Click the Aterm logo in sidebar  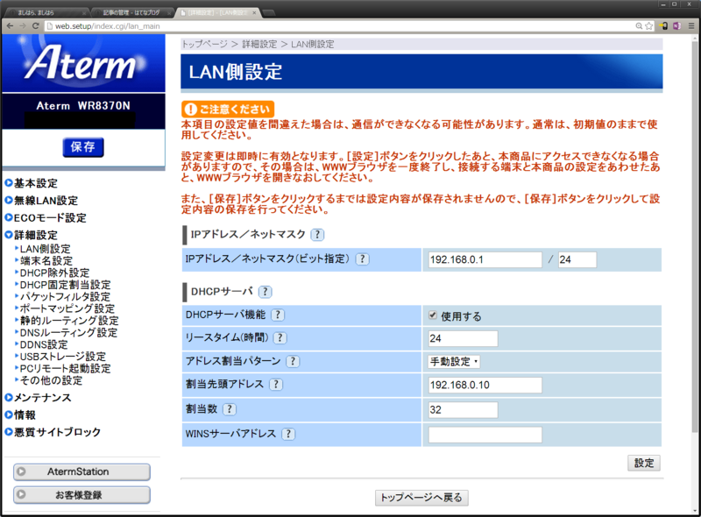point(83,61)
